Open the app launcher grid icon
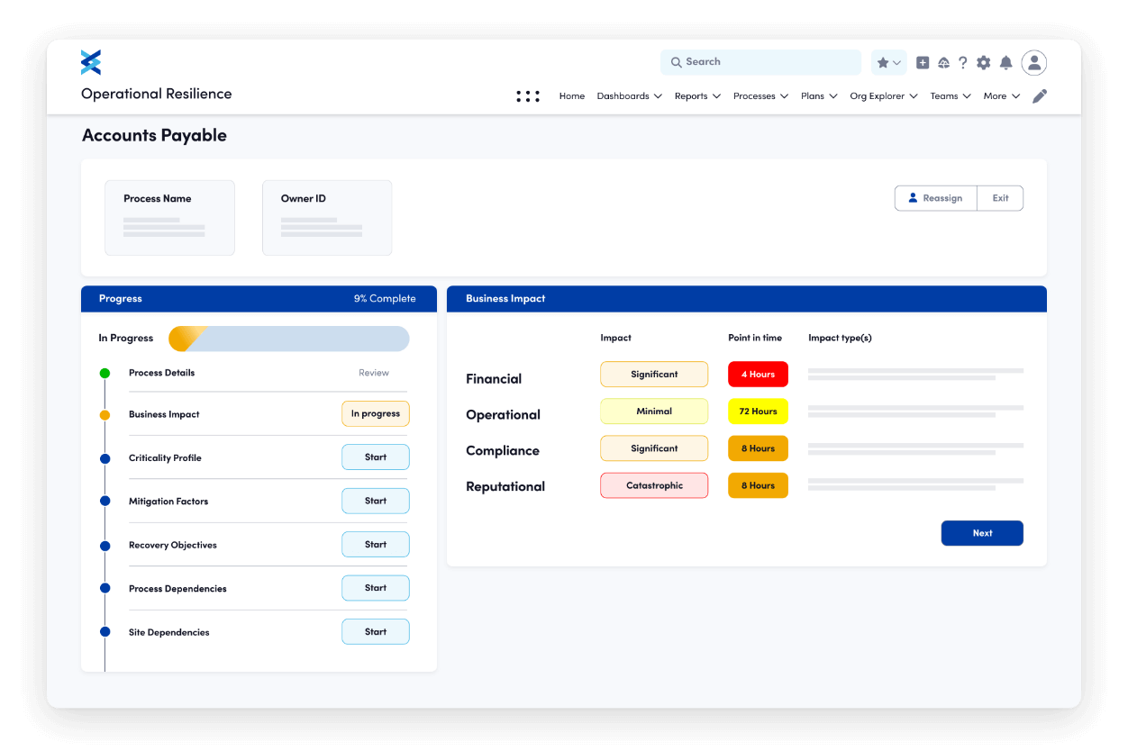 point(528,95)
